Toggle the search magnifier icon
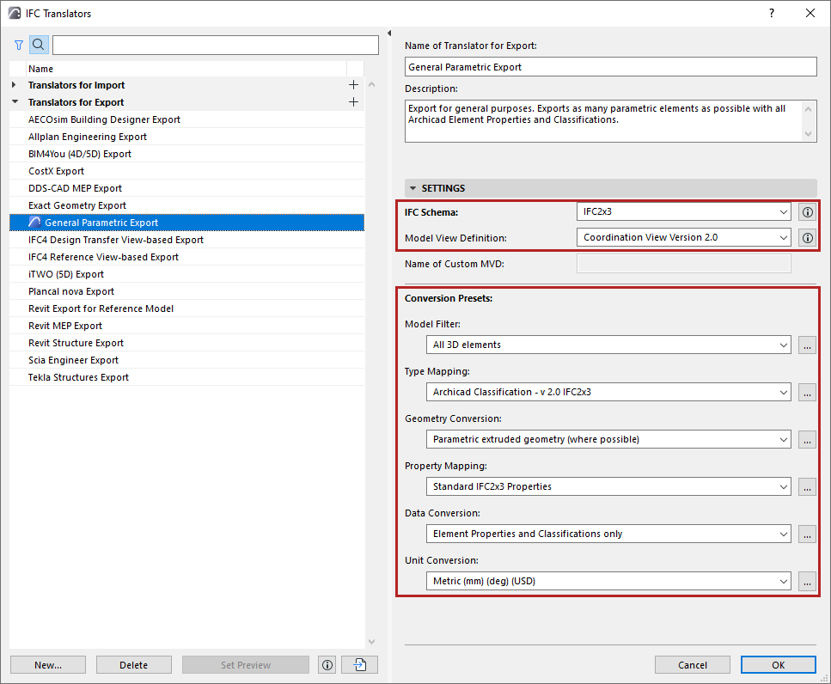This screenshot has width=831, height=684. 39,45
